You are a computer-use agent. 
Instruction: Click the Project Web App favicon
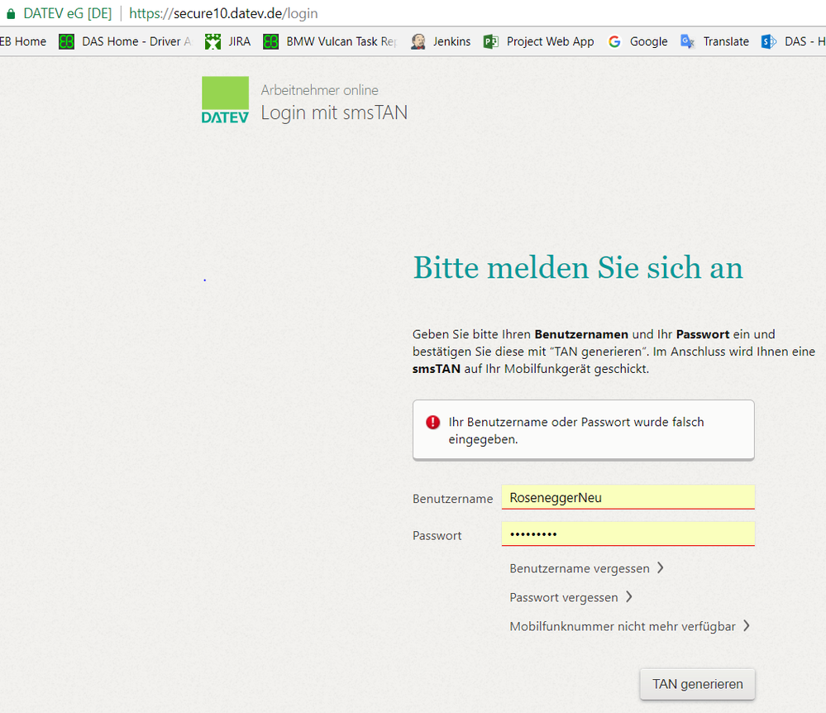[x=491, y=41]
